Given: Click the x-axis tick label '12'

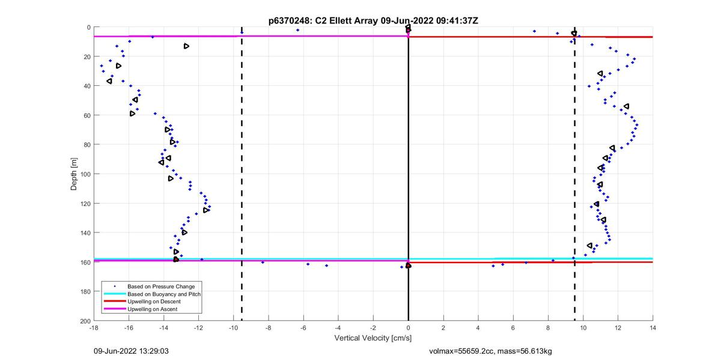Looking at the screenshot, I should coord(618,329).
